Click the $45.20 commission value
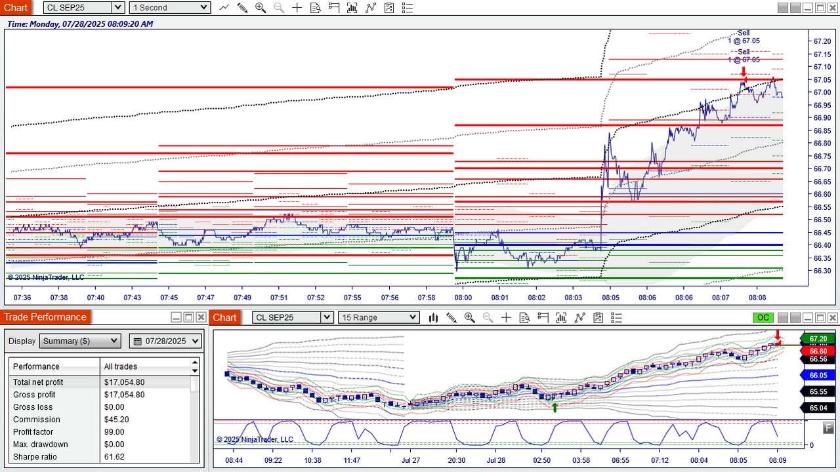Viewport: 840px width, 472px height. [116, 420]
